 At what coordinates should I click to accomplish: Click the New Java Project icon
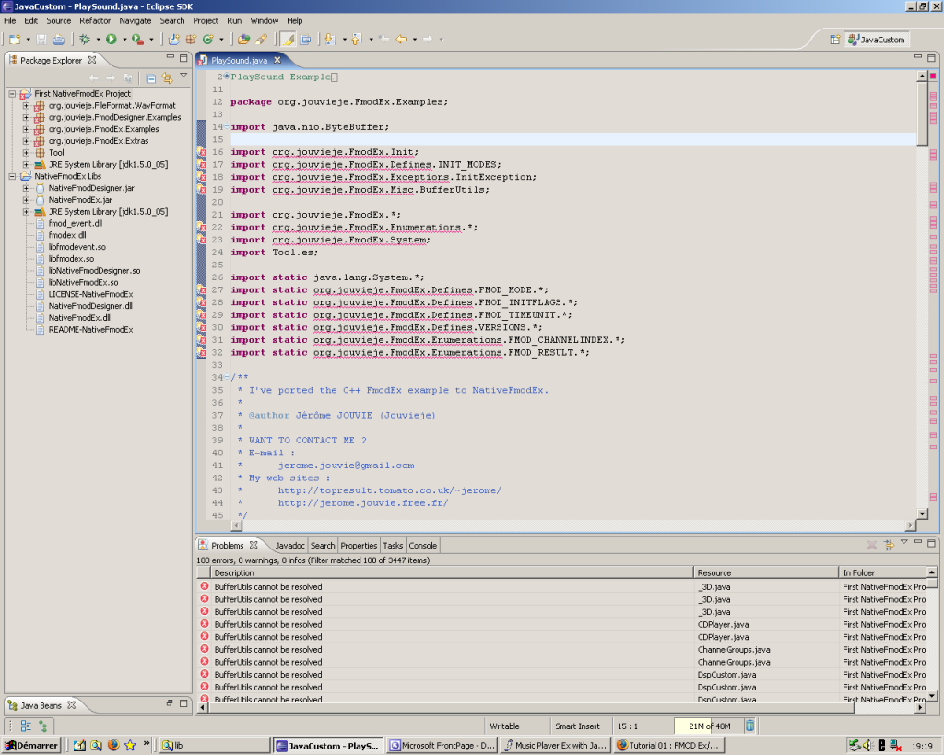coord(174,40)
